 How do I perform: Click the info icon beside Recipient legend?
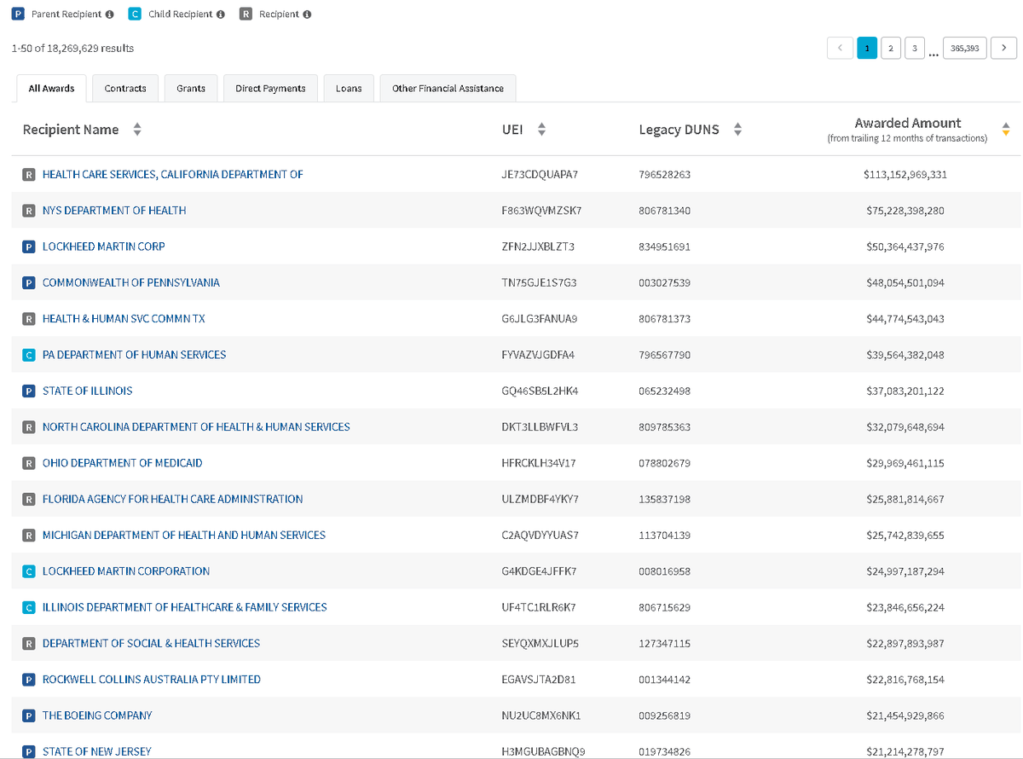coord(307,14)
